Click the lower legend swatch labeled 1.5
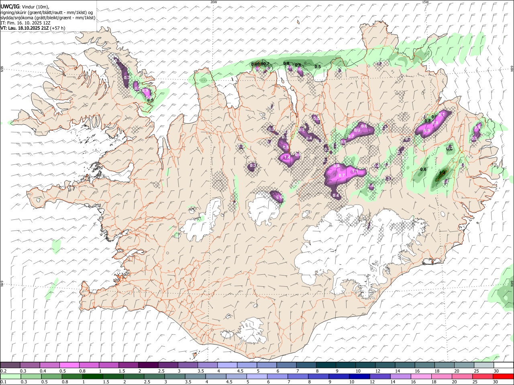514x385 pixels. [113, 377]
